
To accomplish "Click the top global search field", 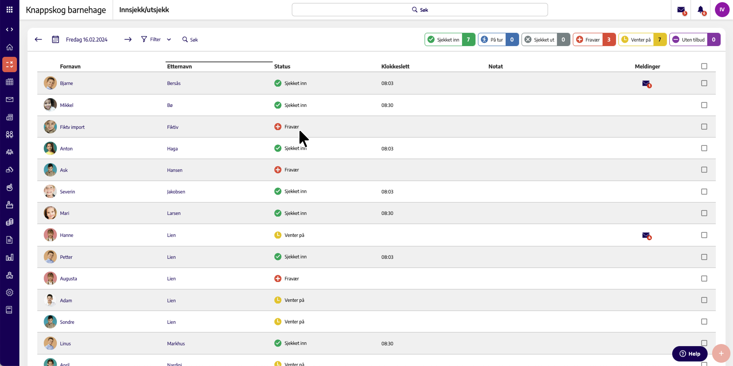I will point(420,10).
